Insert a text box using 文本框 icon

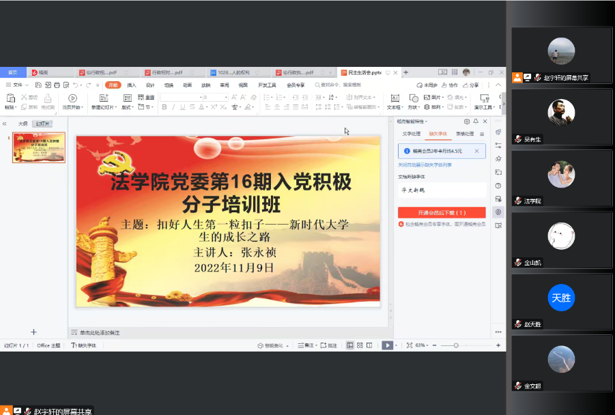(394, 99)
